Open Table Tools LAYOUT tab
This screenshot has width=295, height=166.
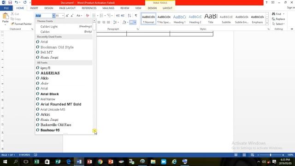point(167,8)
